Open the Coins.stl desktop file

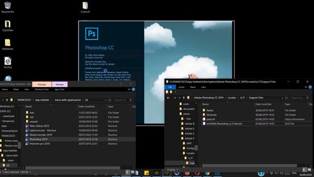click(85, 7)
